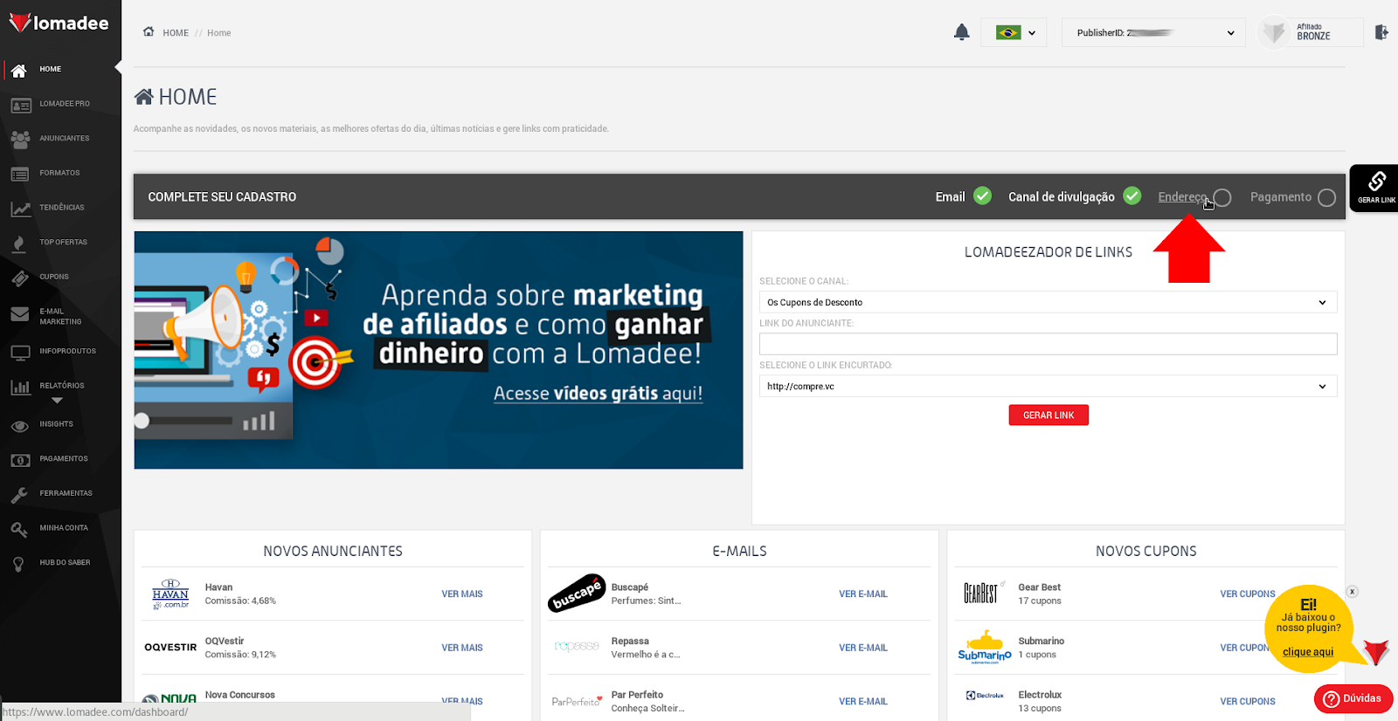
Task: Click the Home sidebar icon
Action: (19, 70)
